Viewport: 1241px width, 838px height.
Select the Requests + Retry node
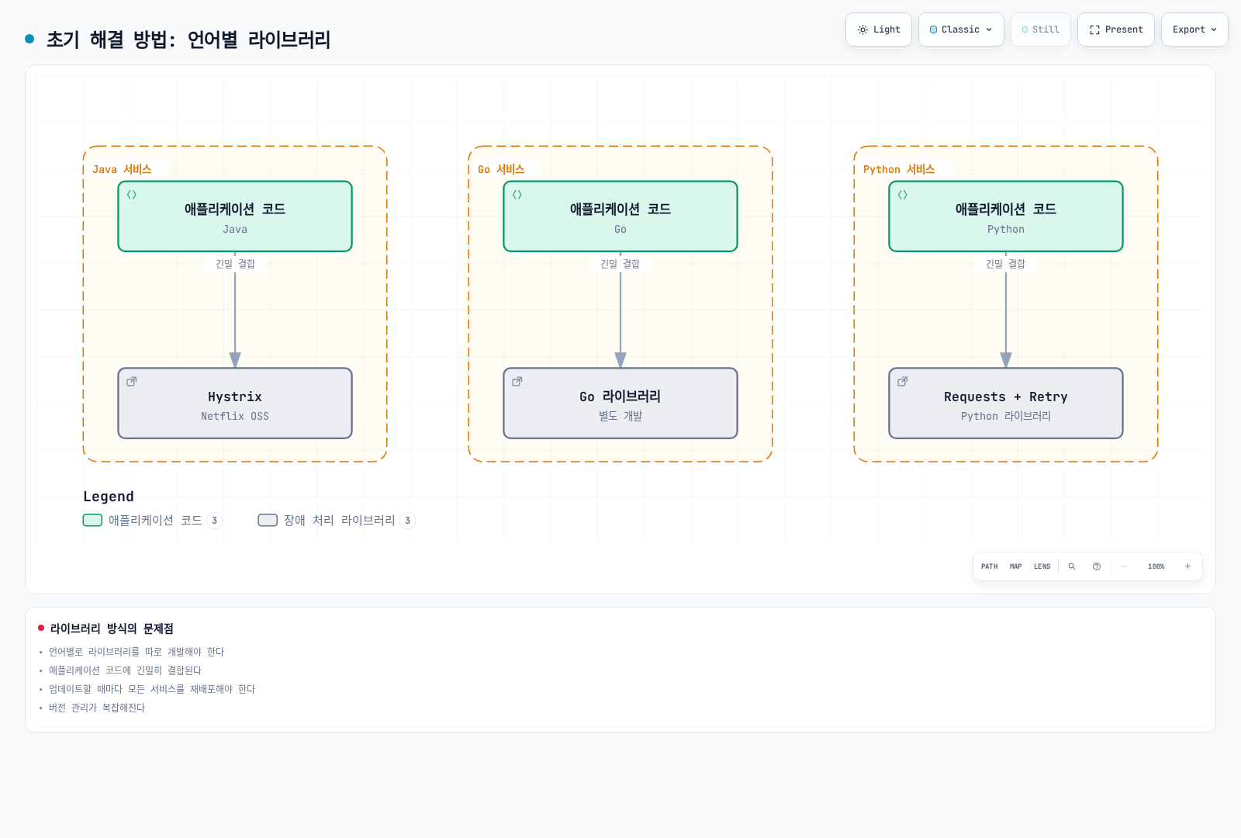tap(1006, 403)
